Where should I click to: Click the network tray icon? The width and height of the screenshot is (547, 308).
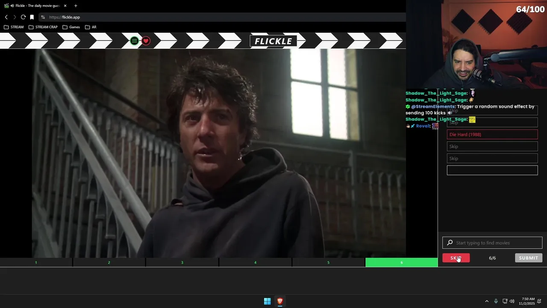coord(505,301)
